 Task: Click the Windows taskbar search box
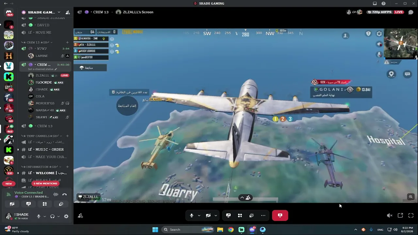point(188,229)
